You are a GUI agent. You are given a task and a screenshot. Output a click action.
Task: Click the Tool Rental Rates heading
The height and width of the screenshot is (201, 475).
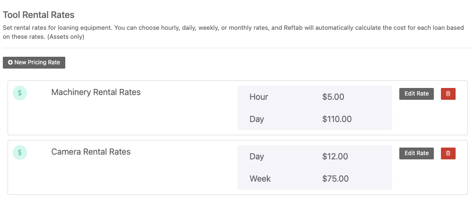coord(38,15)
